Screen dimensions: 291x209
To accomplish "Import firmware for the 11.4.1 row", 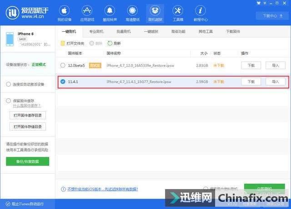I will pyautogui.click(x=276, y=82).
